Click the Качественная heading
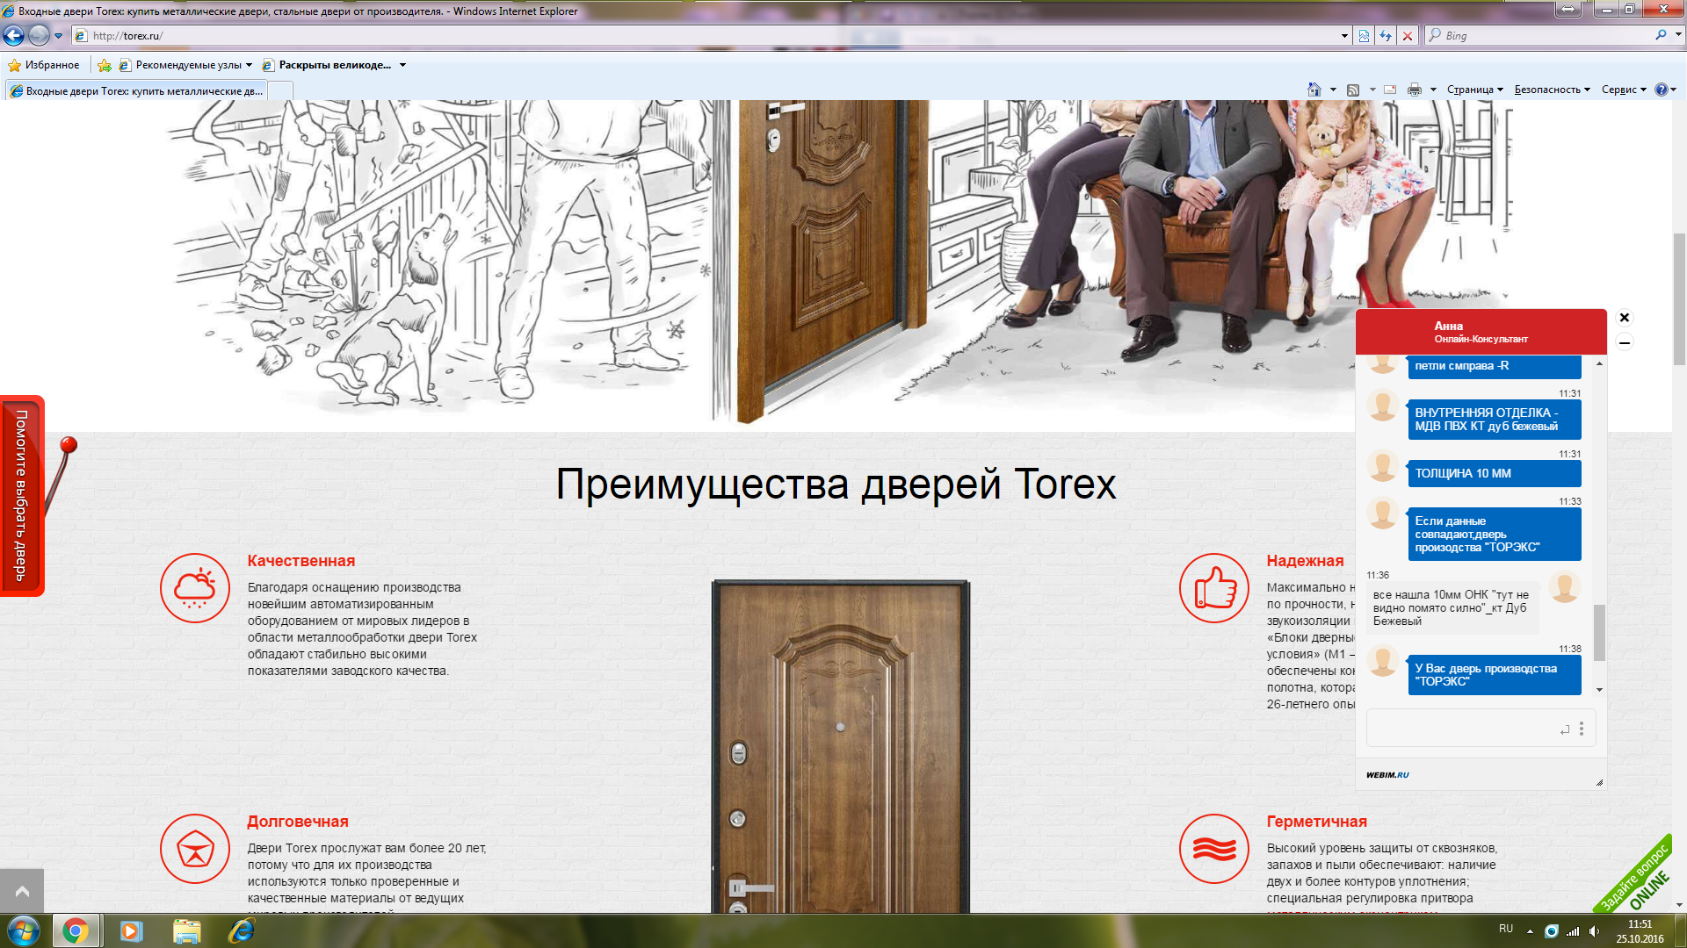The height and width of the screenshot is (948, 1687). [x=301, y=561]
